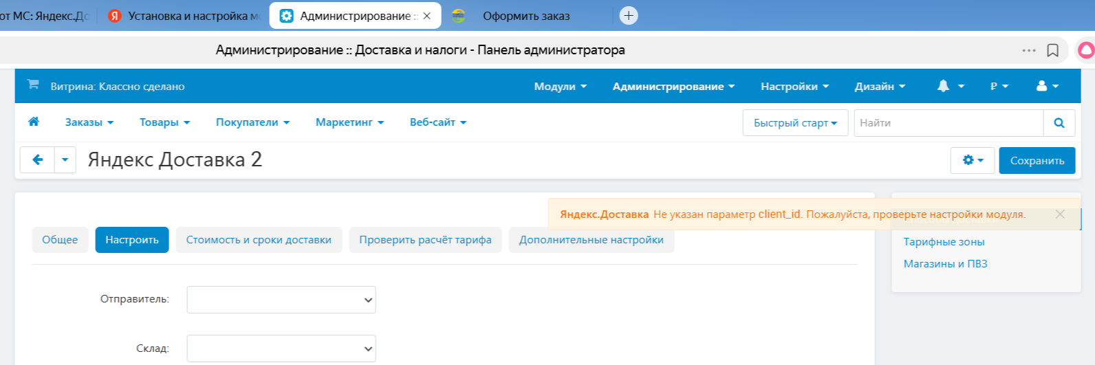Screen dimensions: 1095x365
Task: Click the search magnifier button
Action: (1059, 123)
